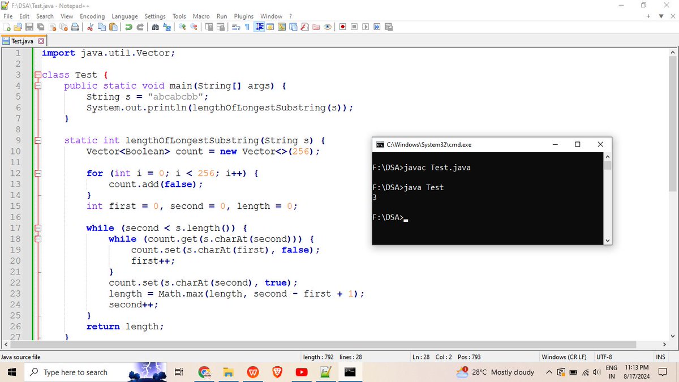Click the plus button at top right
The image size is (679, 382).
click(x=648, y=16)
